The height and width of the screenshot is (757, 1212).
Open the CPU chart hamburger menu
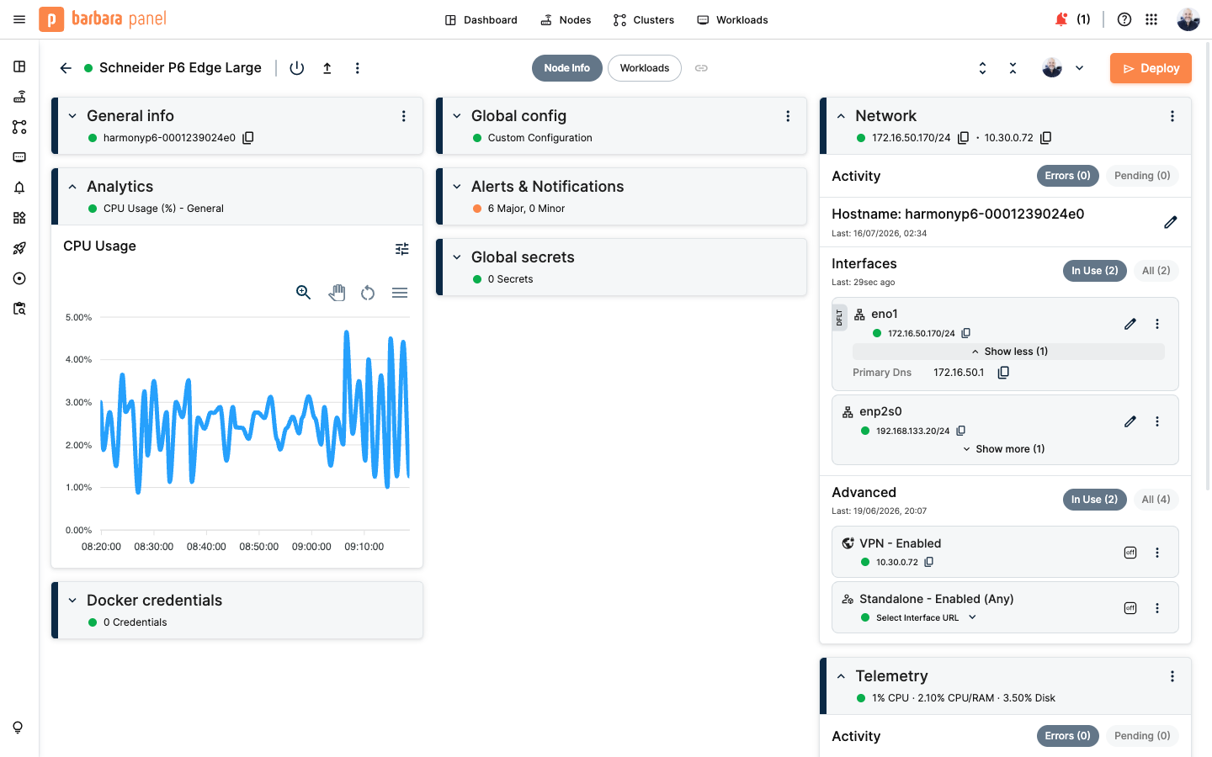pyautogui.click(x=400, y=293)
